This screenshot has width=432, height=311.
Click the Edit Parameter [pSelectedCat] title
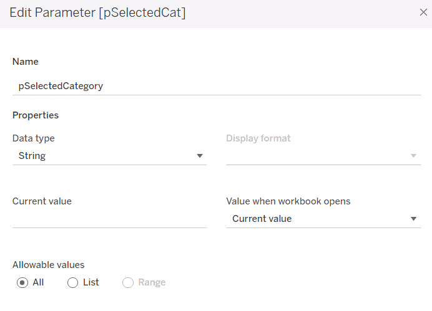(96, 13)
